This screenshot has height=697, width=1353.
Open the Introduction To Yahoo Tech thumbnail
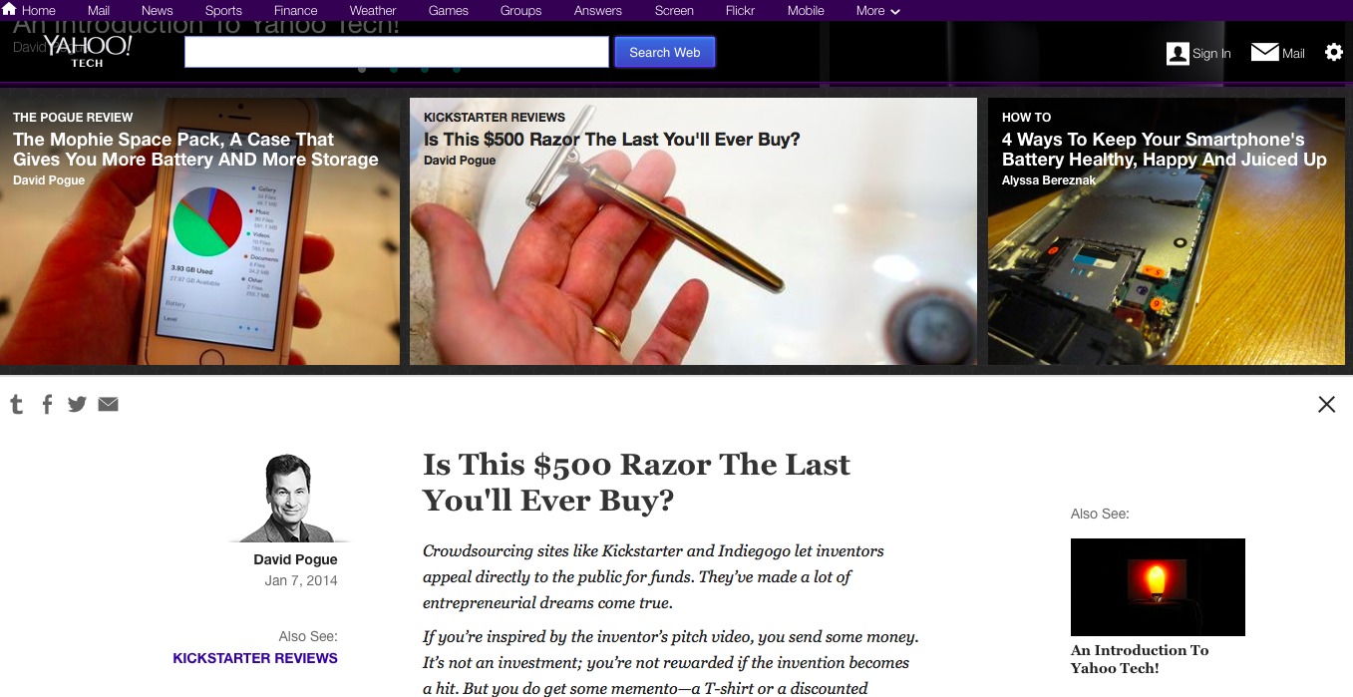coord(1158,587)
